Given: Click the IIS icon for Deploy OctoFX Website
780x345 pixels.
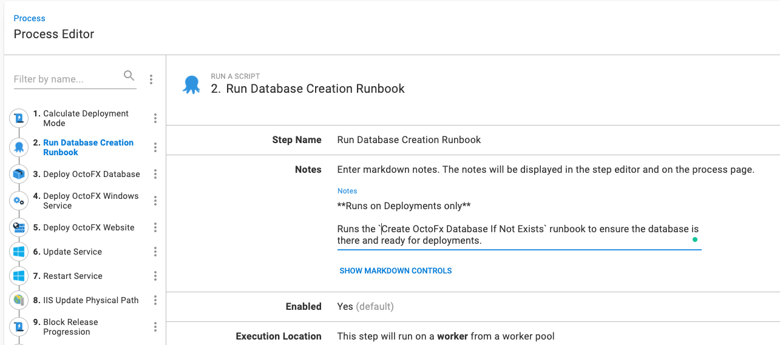Looking at the screenshot, I should (x=19, y=228).
